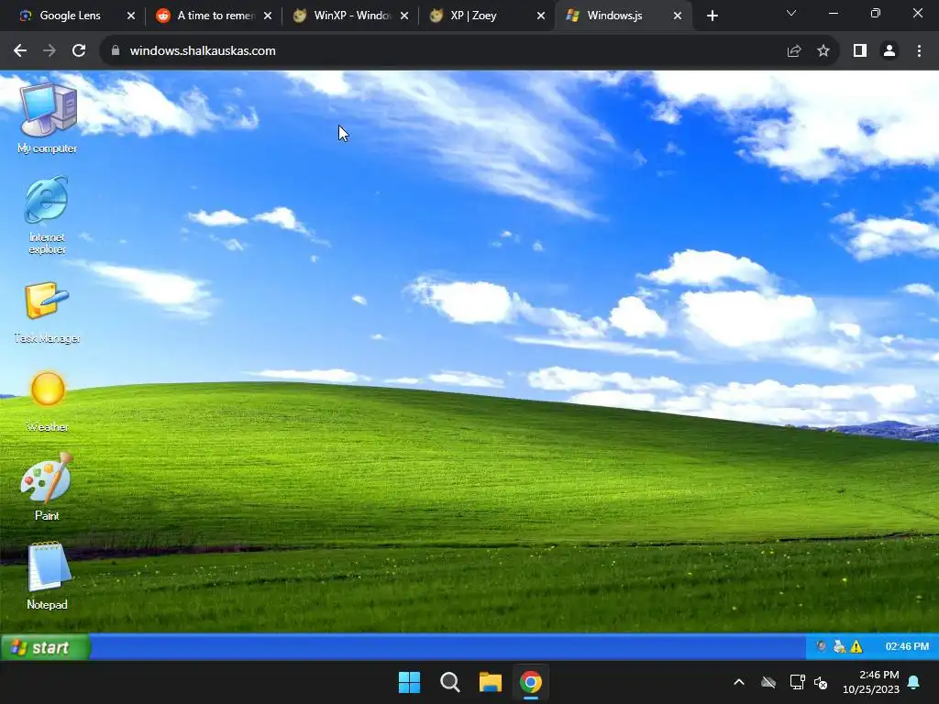Open the Windows 11 Start menu

tap(410, 682)
